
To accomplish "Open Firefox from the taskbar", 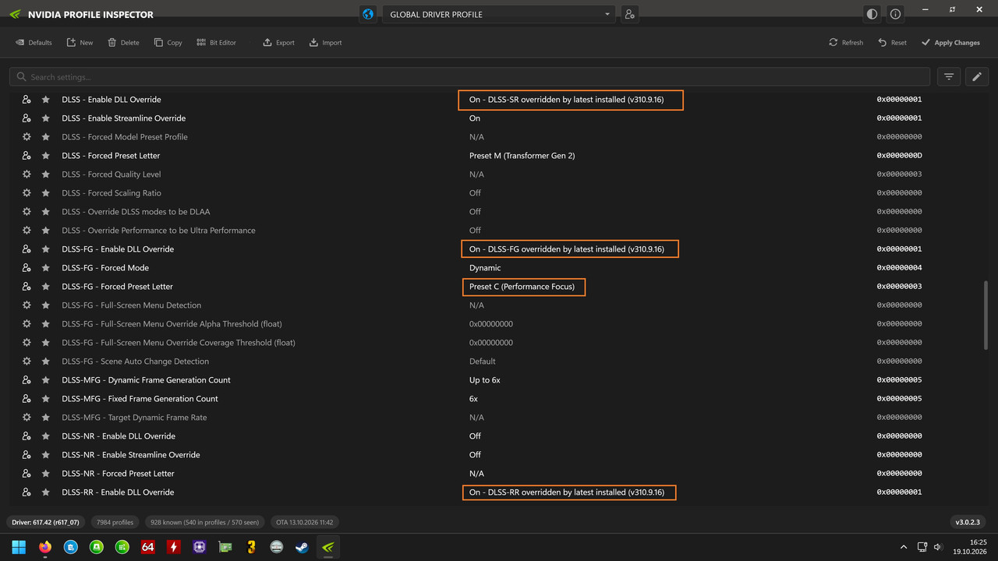I will pos(44,547).
